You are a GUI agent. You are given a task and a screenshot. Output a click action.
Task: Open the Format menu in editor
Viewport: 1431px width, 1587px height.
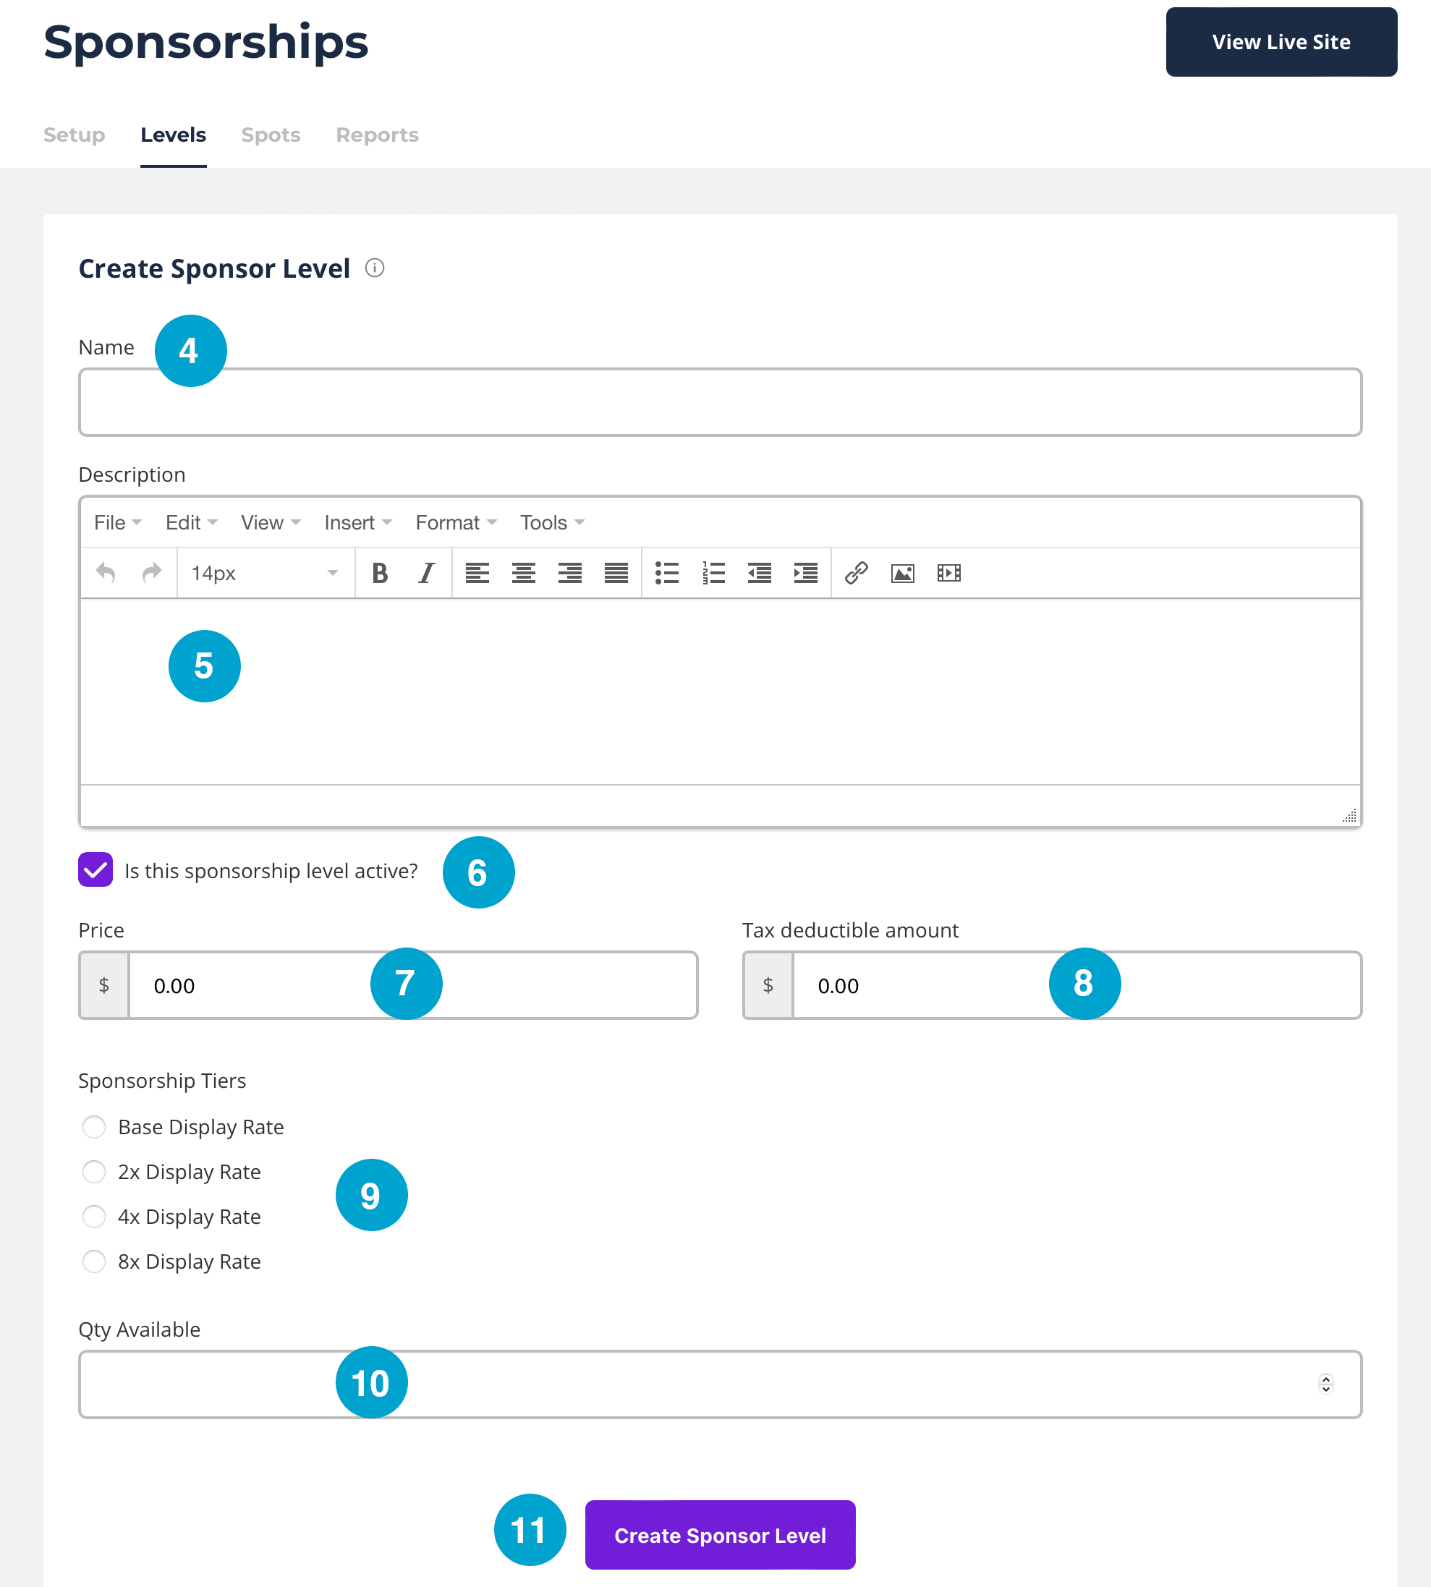tap(455, 523)
